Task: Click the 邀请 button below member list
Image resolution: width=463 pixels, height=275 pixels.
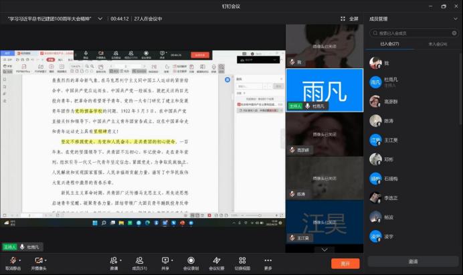Action: click(413, 262)
